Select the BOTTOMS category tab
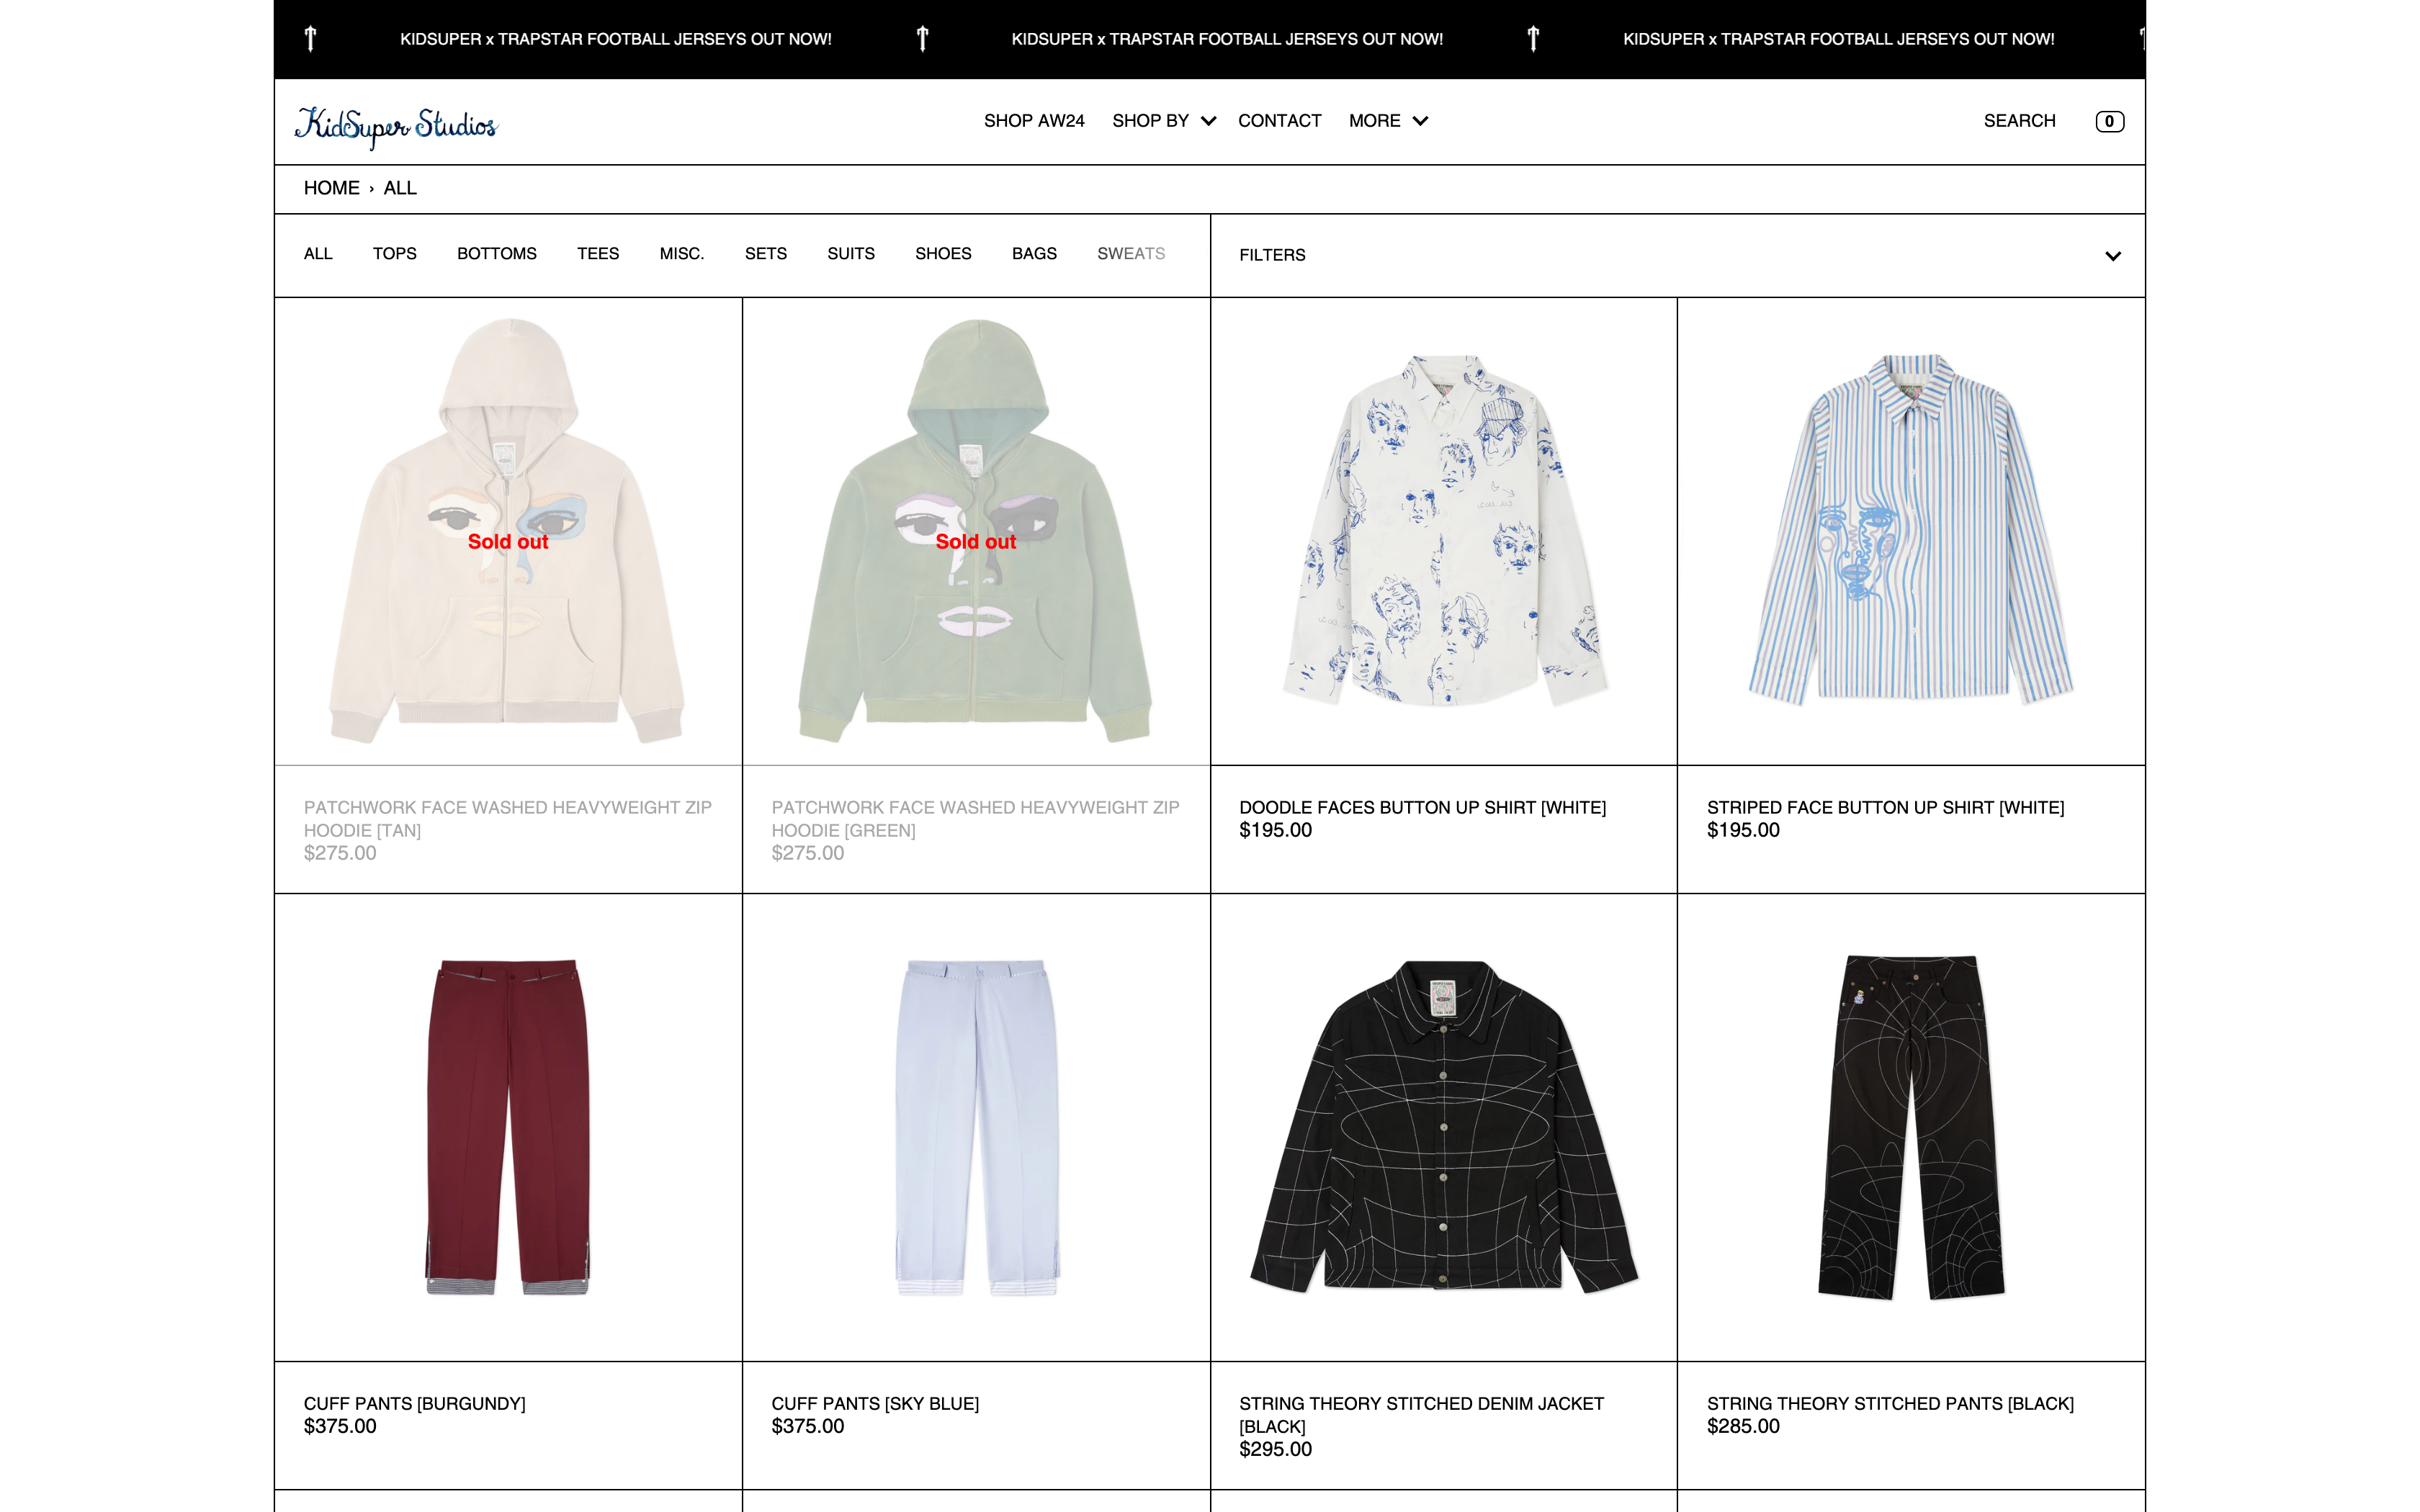 tap(496, 254)
